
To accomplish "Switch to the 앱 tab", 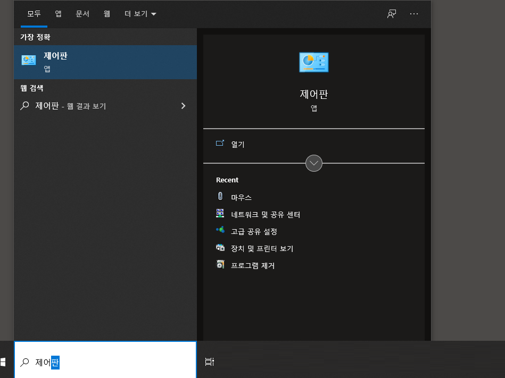I will 59,14.
